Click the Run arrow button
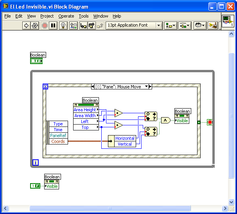The image size is (237, 214). 26,25
